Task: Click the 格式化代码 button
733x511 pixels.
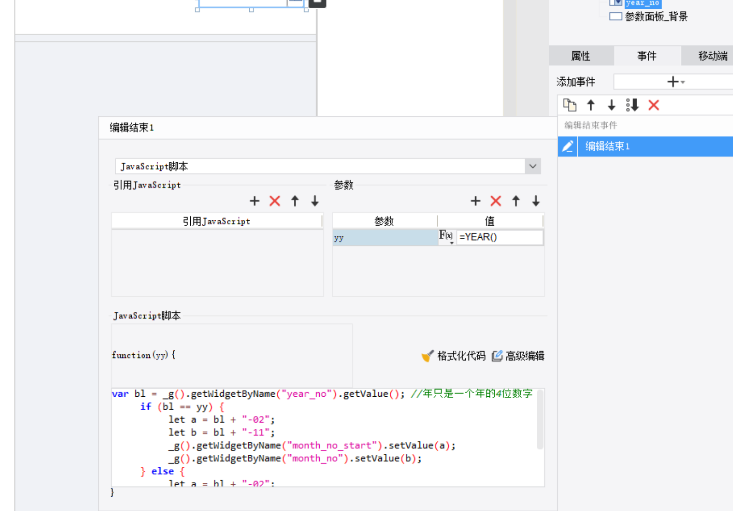Action: pos(454,356)
